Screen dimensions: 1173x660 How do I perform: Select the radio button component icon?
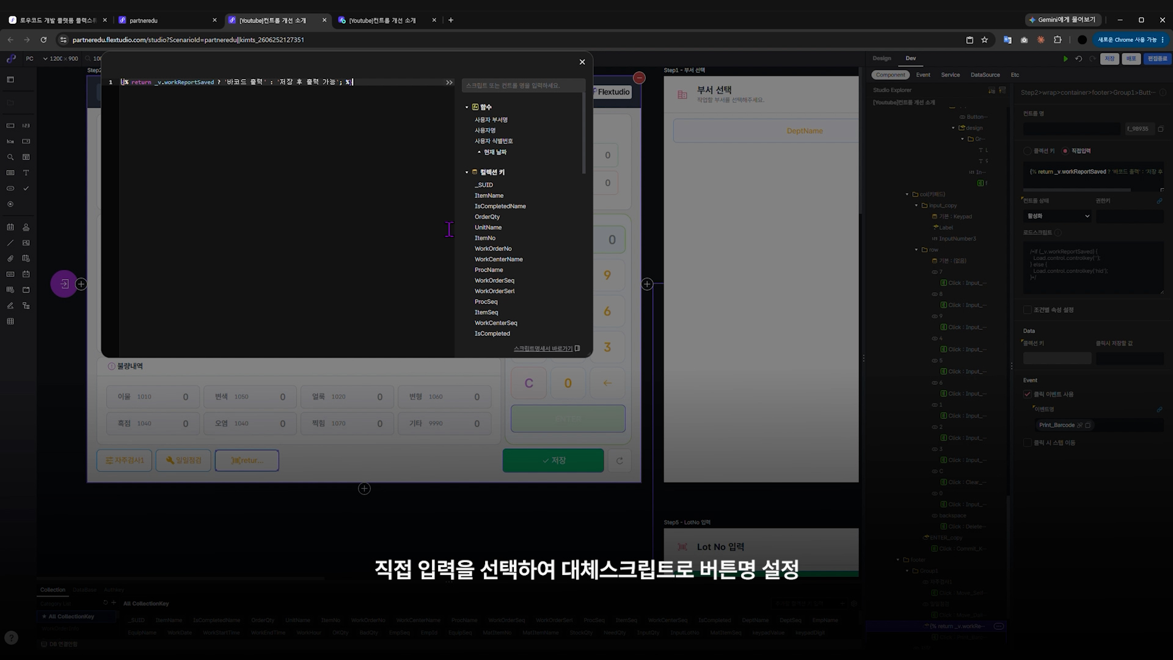pyautogui.click(x=10, y=204)
